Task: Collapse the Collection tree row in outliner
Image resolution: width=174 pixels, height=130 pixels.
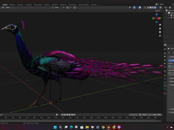Action: [167, 13]
